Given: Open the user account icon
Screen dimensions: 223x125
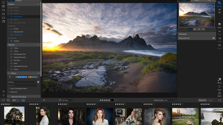Looking at the screenshot, I should (4, 91).
